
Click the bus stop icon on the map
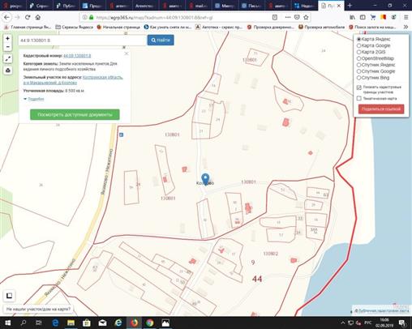(x=122, y=135)
